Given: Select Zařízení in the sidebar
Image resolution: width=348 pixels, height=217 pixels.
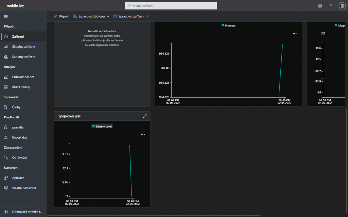Looking at the screenshot, I should tap(18, 36).
